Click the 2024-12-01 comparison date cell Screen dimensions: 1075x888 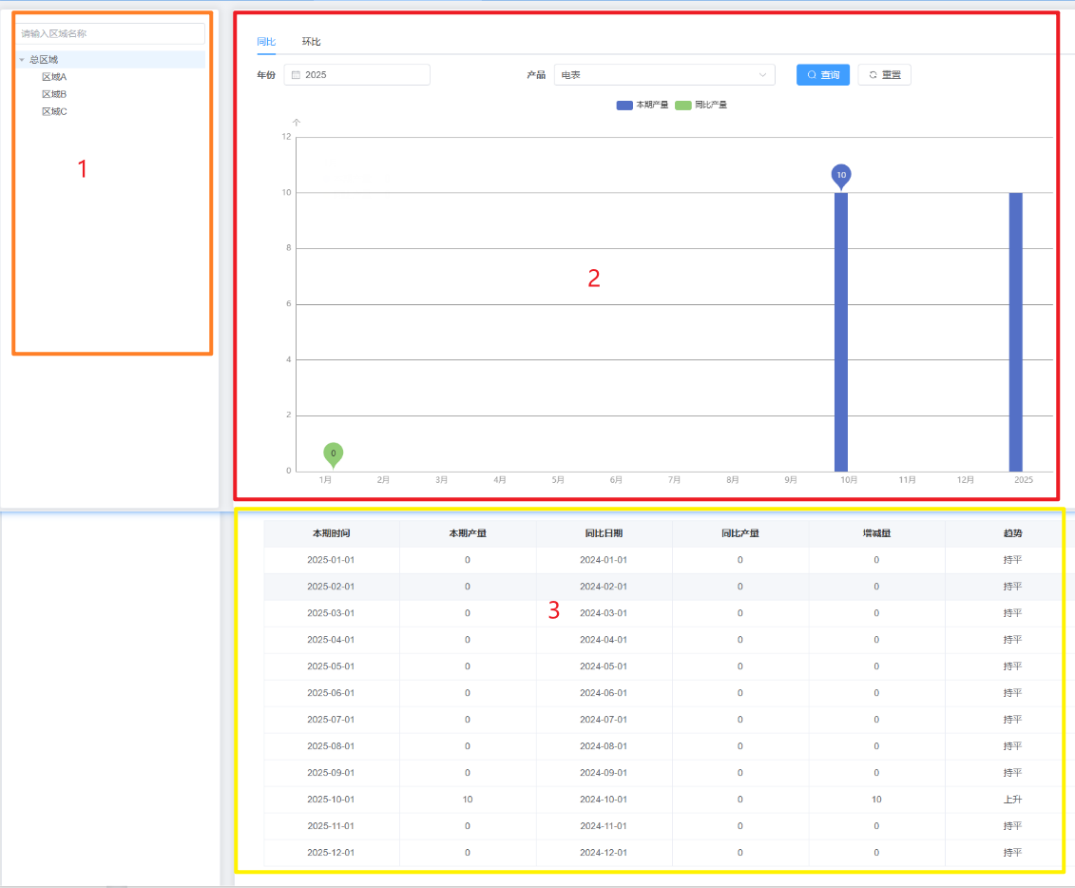tap(604, 853)
